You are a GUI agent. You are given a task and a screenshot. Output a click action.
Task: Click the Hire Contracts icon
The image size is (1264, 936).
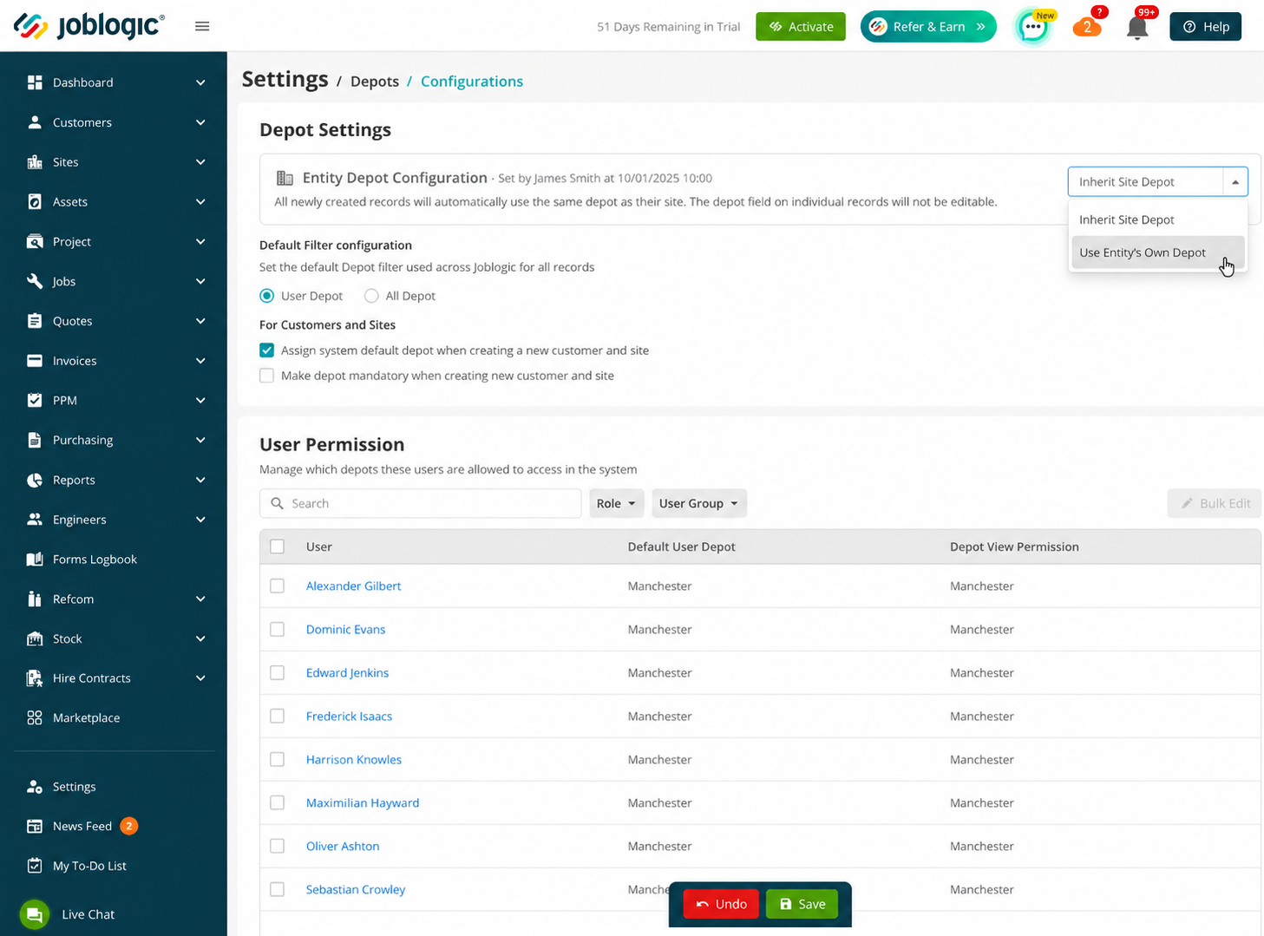click(x=35, y=678)
